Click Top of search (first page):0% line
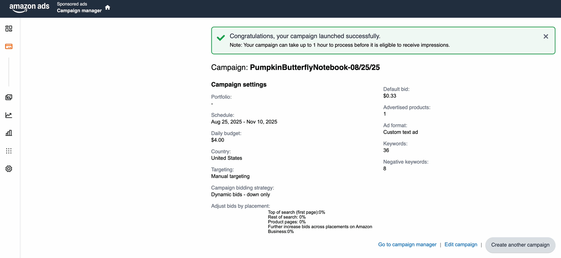The width and height of the screenshot is (561, 258). click(297, 212)
